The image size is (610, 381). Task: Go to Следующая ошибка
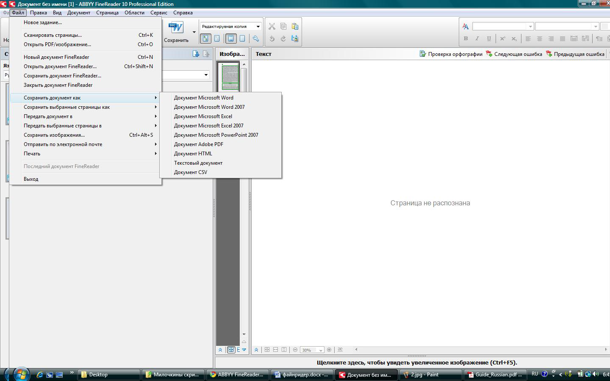[514, 54]
